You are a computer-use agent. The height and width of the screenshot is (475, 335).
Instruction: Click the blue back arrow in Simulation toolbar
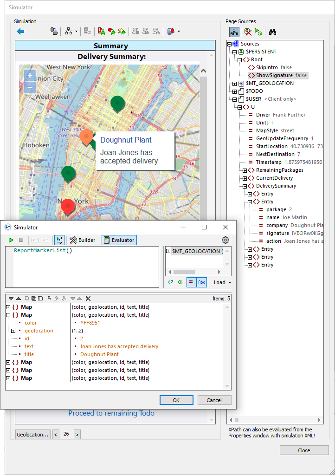pos(20,32)
